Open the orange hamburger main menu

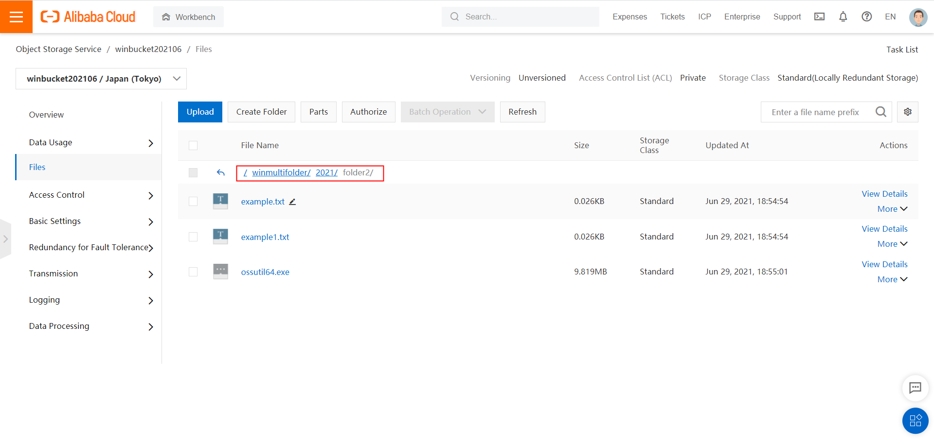click(x=16, y=17)
